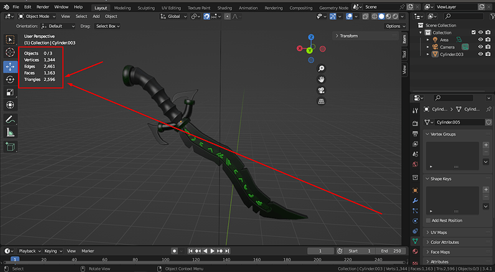Switch to solid viewport shading
The height and width of the screenshot is (272, 495).
[382, 17]
